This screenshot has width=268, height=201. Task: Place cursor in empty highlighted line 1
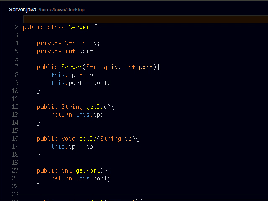tap(145, 19)
